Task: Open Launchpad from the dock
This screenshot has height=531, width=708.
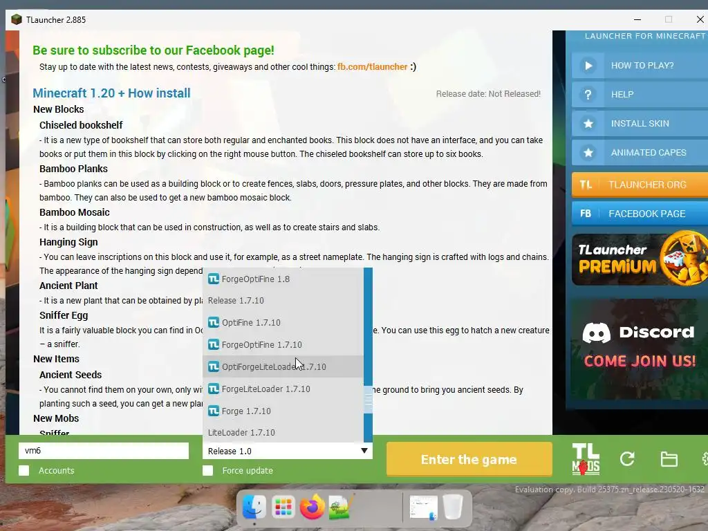Action: click(x=283, y=507)
